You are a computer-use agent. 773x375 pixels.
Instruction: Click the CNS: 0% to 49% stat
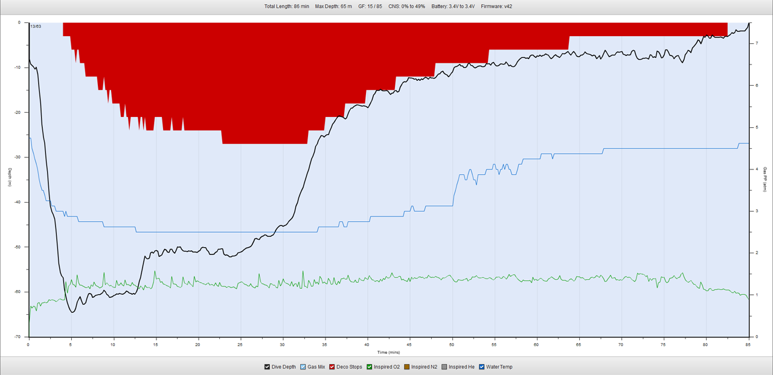pos(406,7)
